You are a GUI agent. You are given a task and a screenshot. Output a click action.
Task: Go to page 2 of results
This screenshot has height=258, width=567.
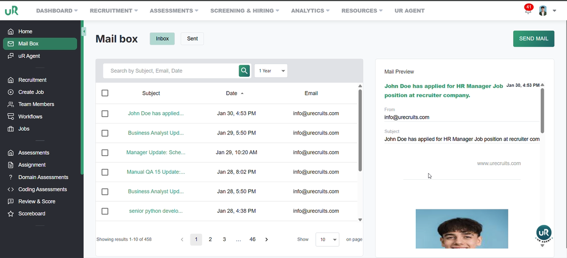click(x=210, y=240)
